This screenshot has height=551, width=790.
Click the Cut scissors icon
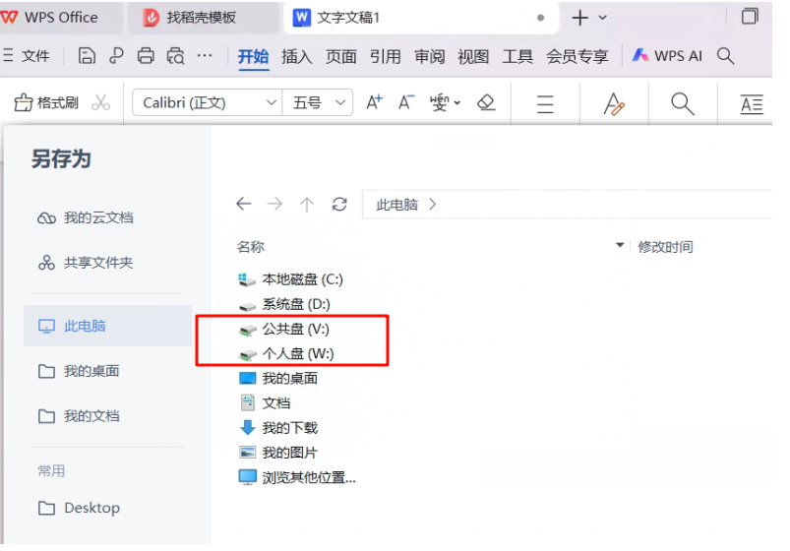[x=100, y=103]
